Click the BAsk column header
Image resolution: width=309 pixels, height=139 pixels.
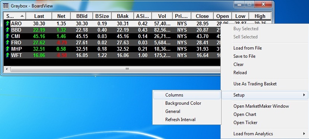pos(122,16)
